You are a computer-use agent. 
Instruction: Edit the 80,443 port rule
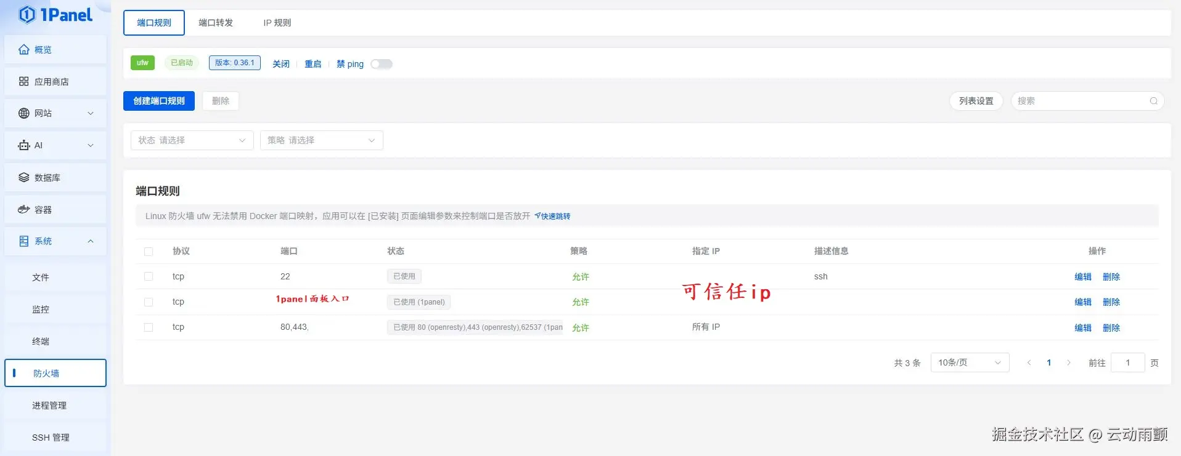coord(1083,328)
